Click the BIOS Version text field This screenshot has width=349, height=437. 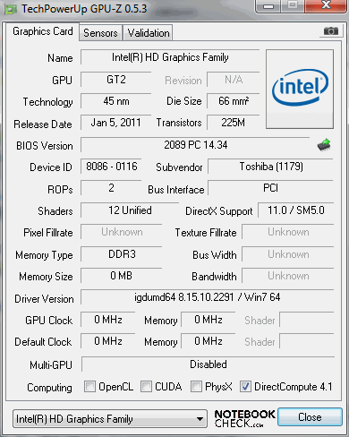(x=195, y=145)
